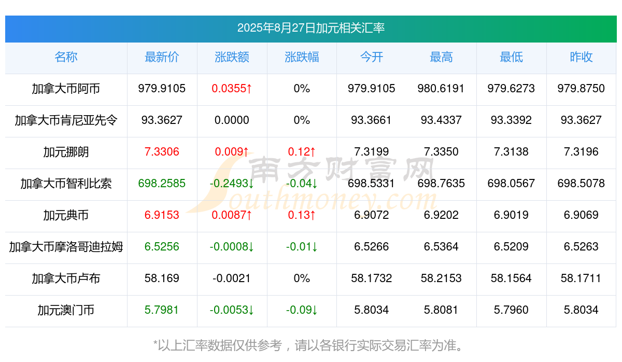Click the previous close 6.9069
The width and height of the screenshot is (622, 362).
point(581,215)
